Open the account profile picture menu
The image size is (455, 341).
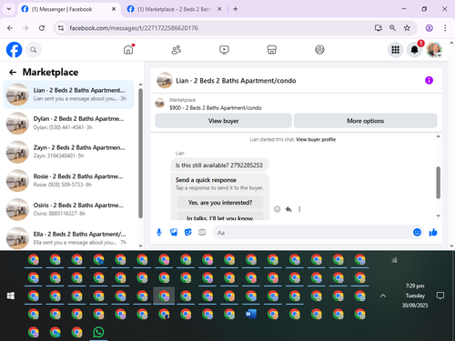(x=434, y=50)
